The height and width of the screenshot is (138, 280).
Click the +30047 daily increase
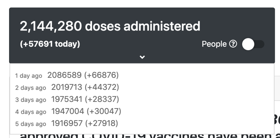pyautogui.click(x=104, y=111)
